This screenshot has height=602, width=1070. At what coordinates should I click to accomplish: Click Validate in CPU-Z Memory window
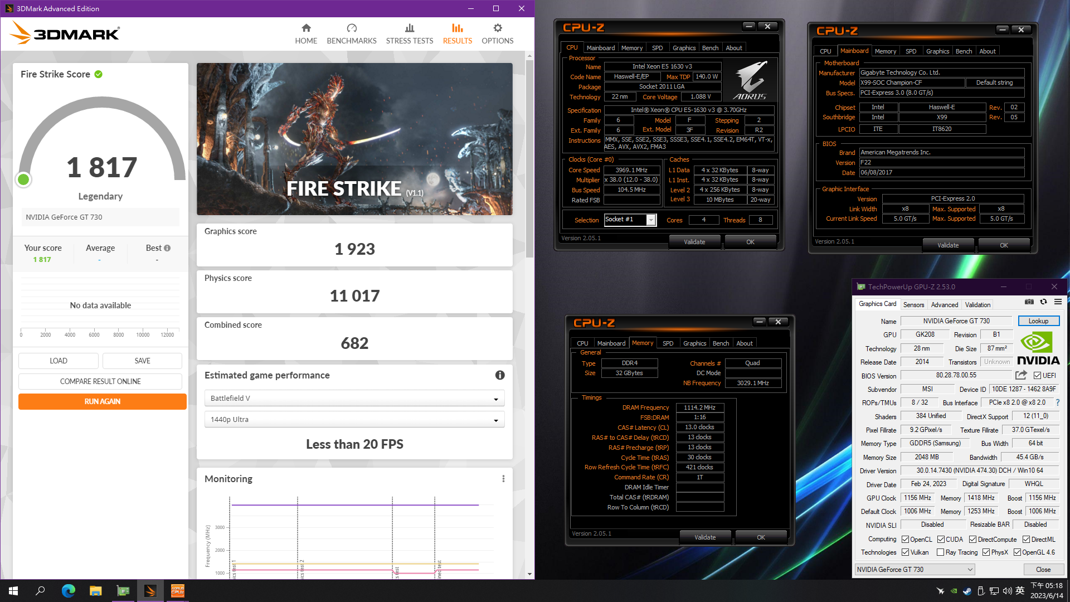tap(705, 537)
